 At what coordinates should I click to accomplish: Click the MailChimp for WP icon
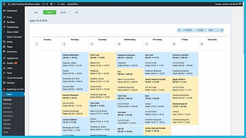pos(4,89)
